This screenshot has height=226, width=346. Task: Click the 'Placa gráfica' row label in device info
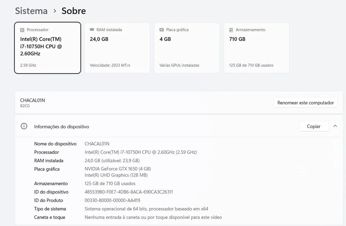[x=47, y=169]
